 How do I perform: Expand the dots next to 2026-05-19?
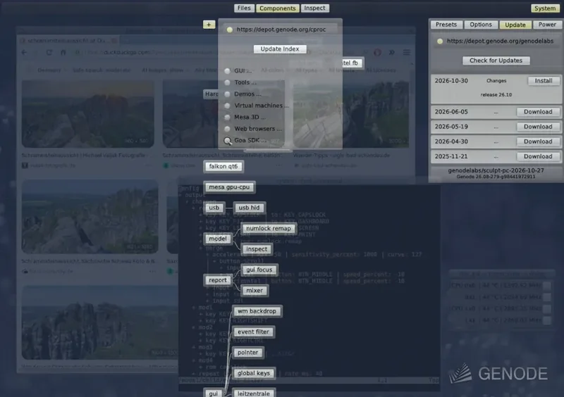coord(496,127)
